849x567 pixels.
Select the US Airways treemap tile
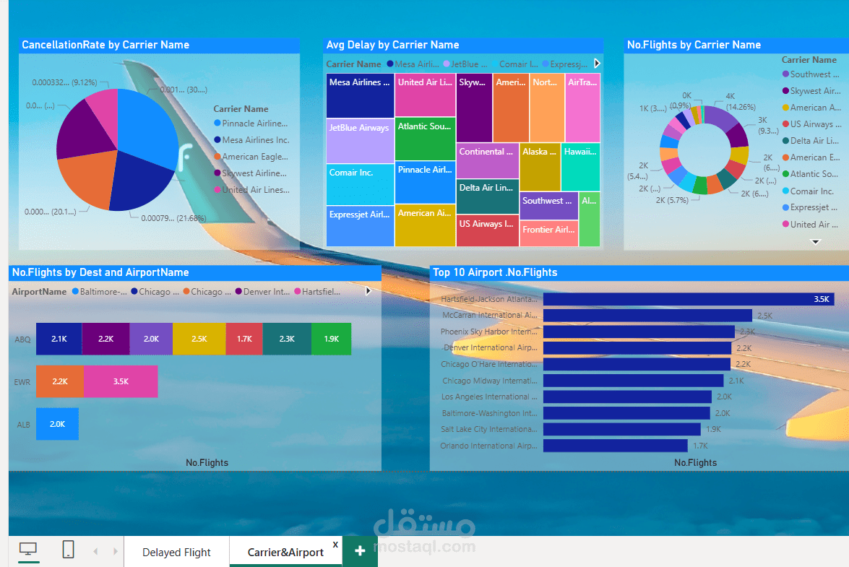pos(487,231)
